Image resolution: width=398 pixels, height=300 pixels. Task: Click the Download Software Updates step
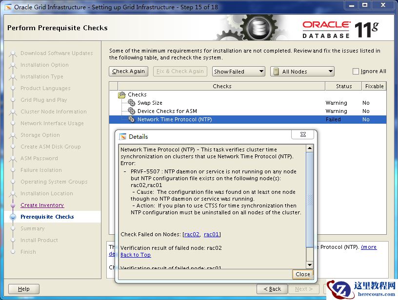tap(57, 53)
